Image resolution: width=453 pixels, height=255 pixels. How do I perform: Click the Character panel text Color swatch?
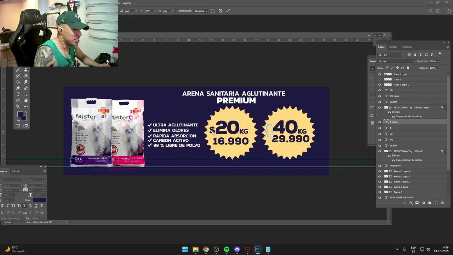39,200
